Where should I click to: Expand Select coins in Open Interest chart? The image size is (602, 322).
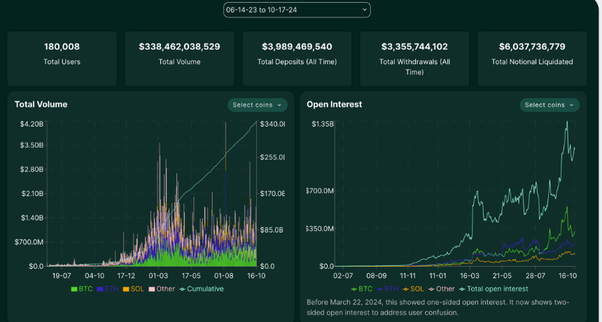(549, 105)
